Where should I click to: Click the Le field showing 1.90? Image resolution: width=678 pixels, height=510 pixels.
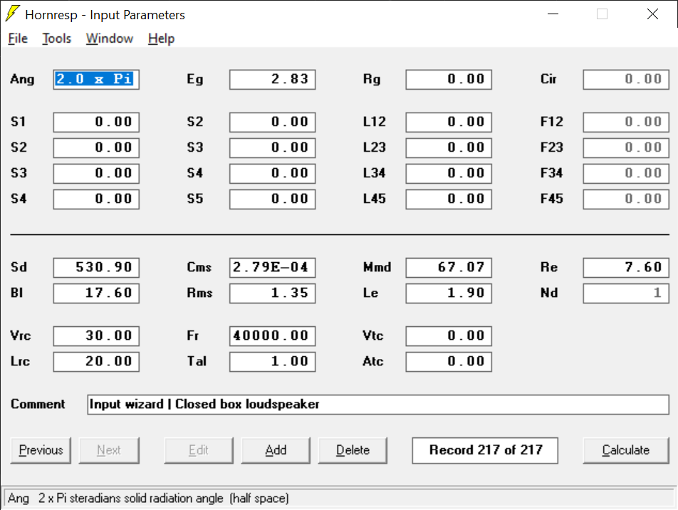coord(449,293)
